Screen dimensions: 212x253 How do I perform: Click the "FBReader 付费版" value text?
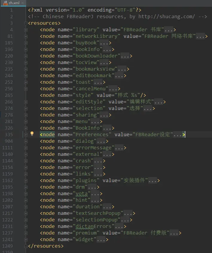coord(145,233)
